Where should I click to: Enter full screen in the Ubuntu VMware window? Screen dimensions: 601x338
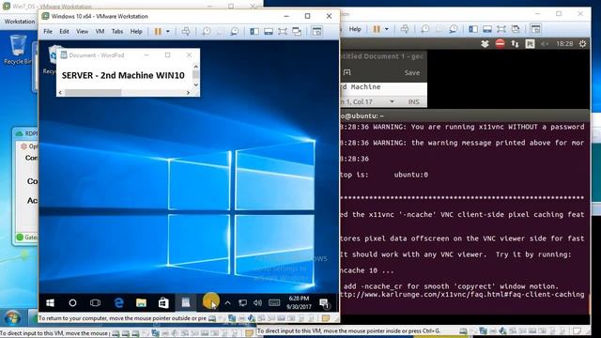pyautogui.click(x=501, y=29)
